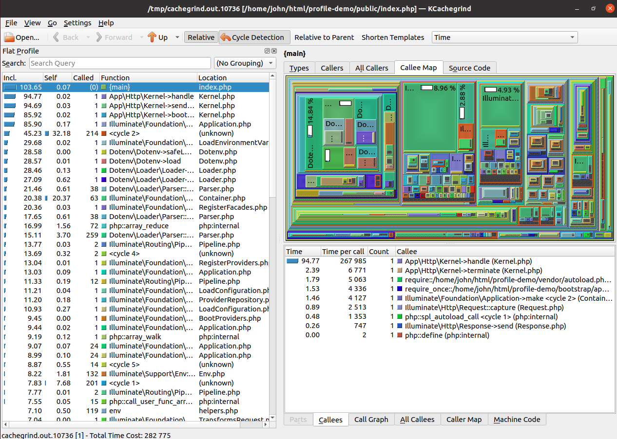Click the Cycle Detection icon

225,37
